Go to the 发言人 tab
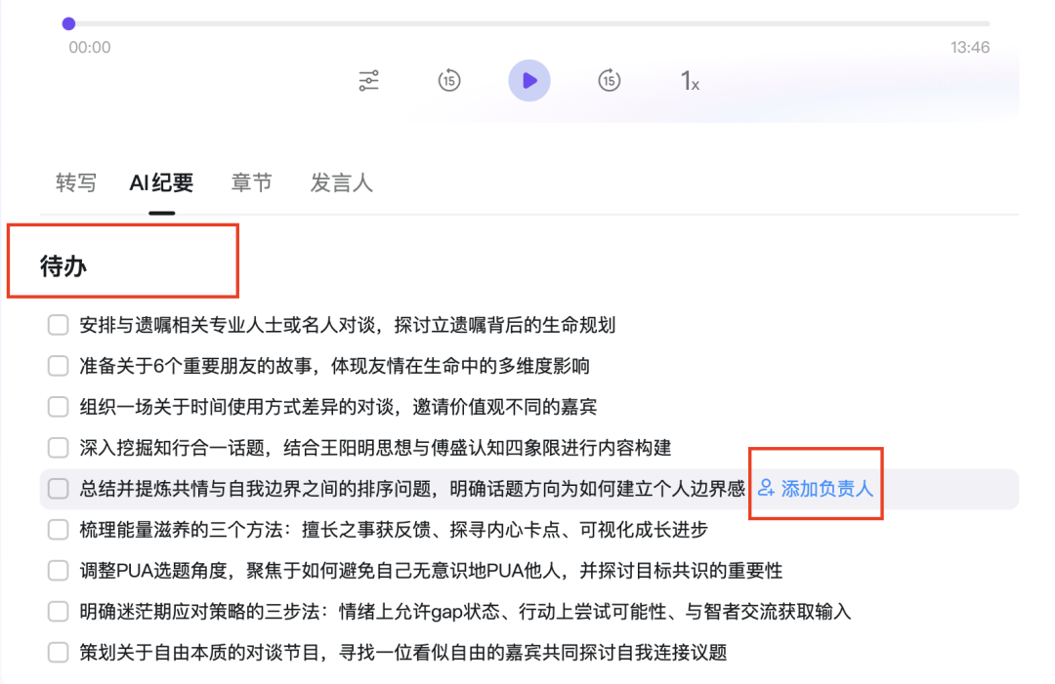The height and width of the screenshot is (684, 1055). 341,182
